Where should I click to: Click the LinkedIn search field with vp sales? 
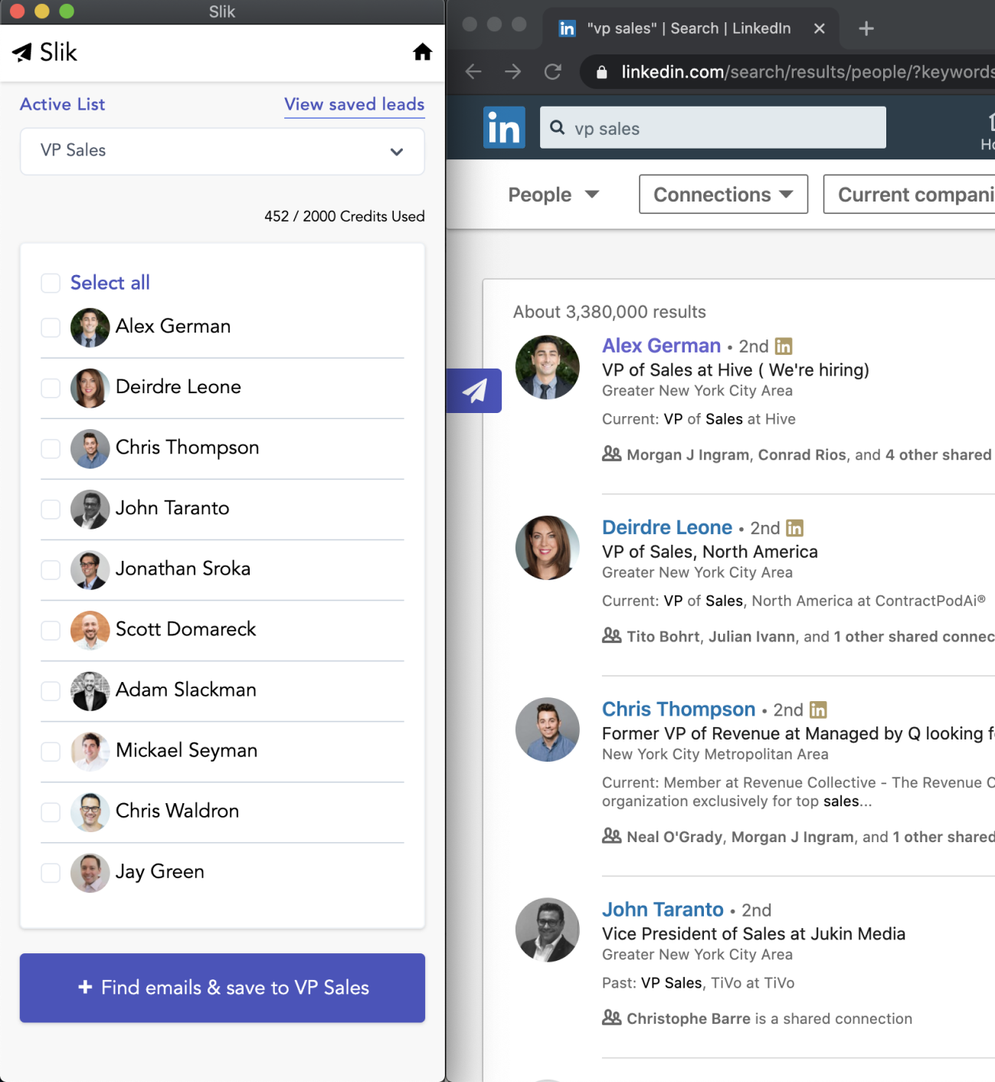click(x=713, y=127)
